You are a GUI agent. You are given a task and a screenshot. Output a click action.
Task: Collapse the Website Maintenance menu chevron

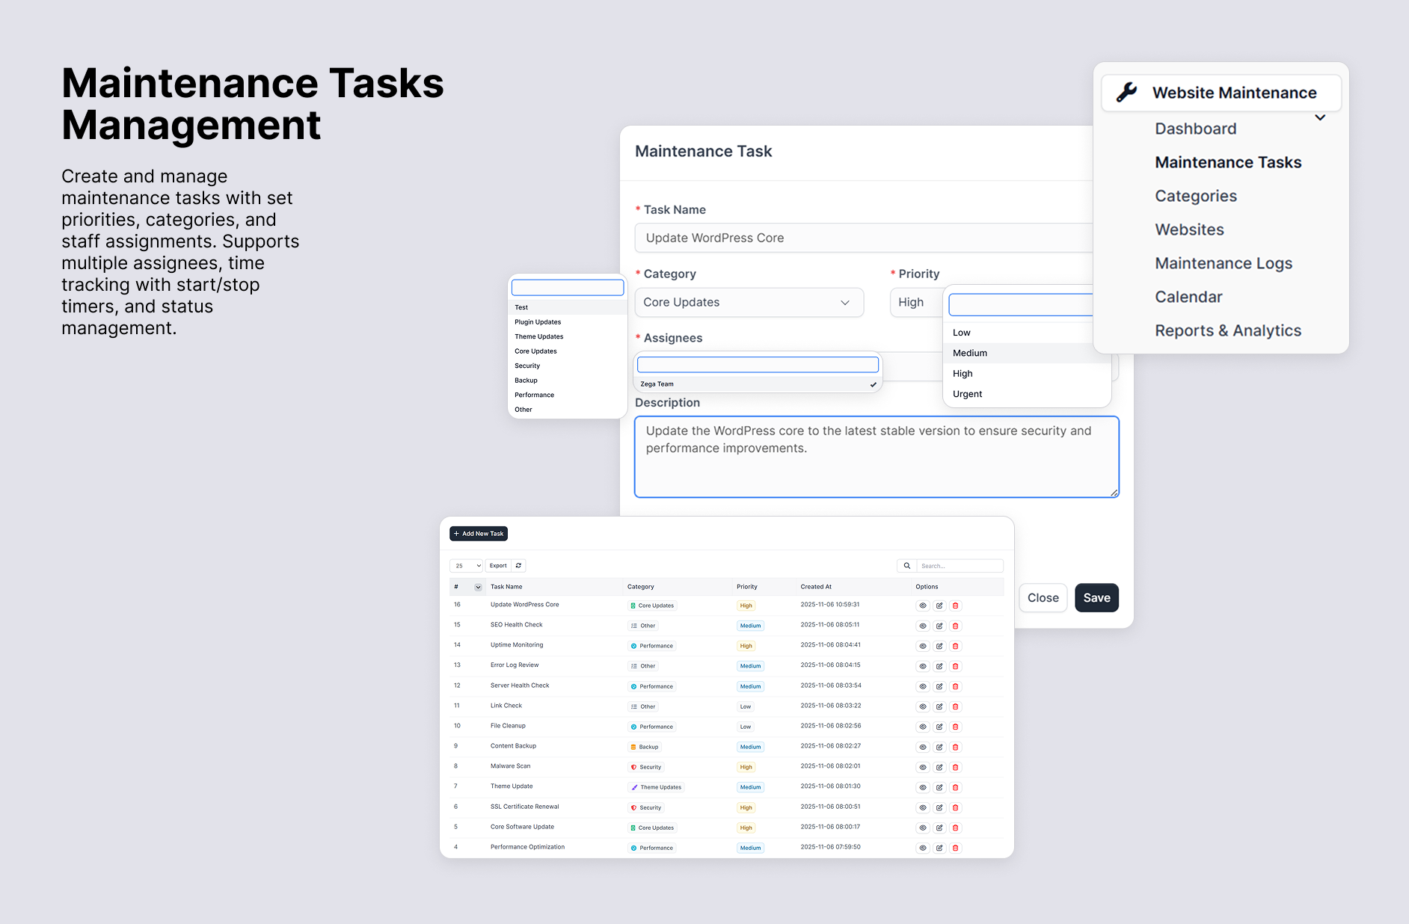coord(1321,117)
